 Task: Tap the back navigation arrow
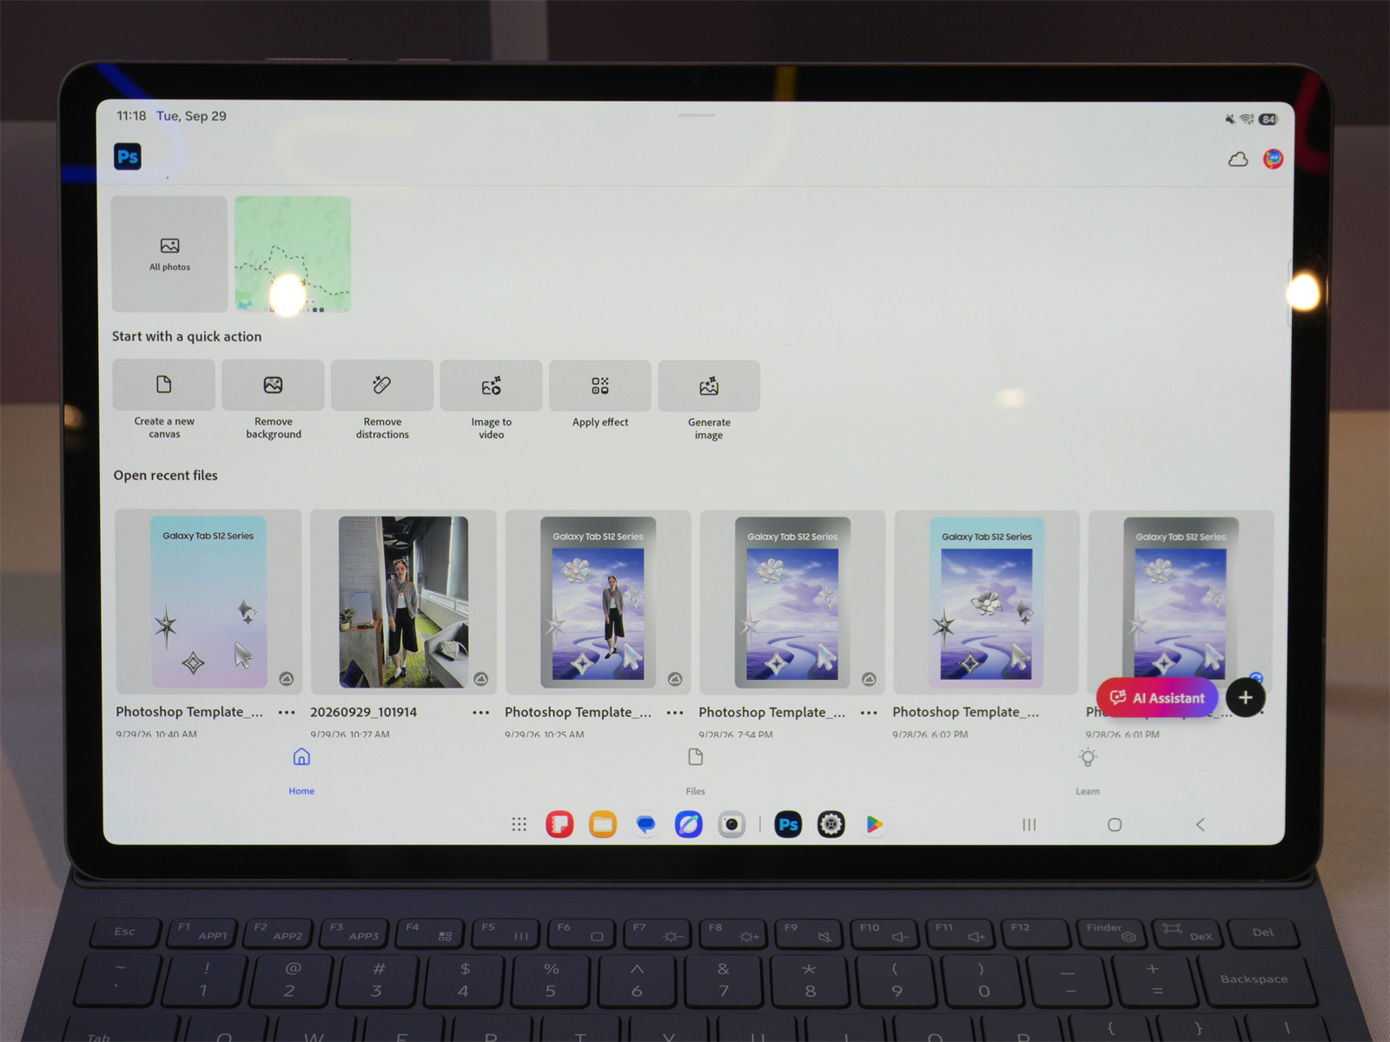(1201, 825)
